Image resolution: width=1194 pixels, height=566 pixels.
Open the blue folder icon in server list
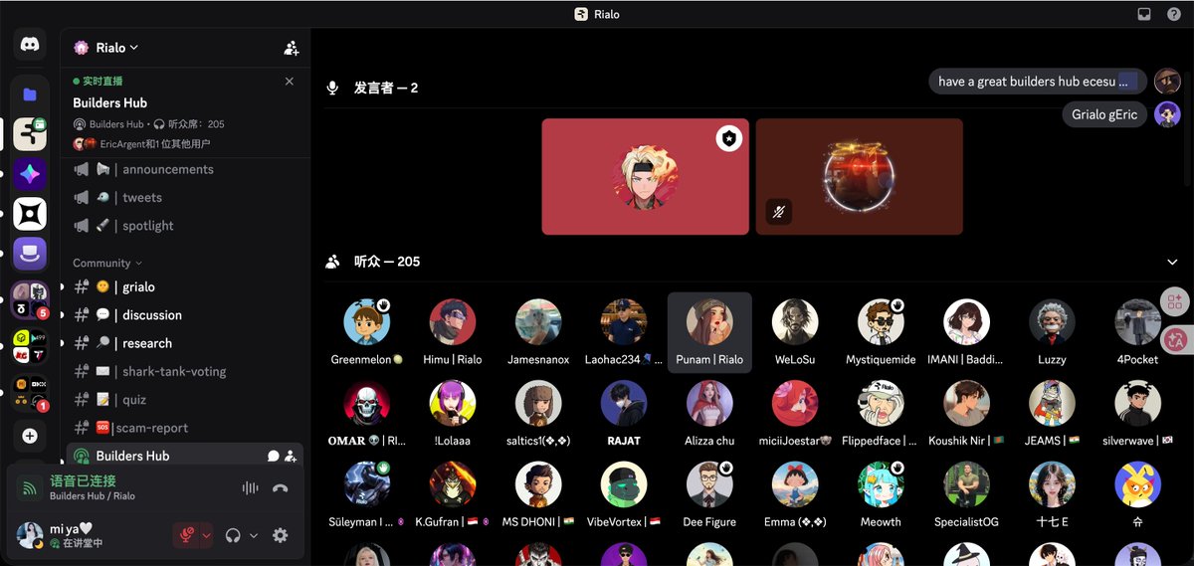pos(30,94)
